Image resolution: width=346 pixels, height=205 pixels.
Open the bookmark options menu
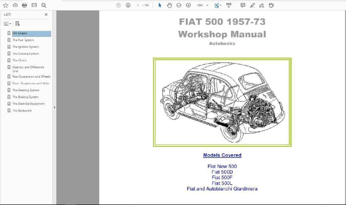(8, 24)
